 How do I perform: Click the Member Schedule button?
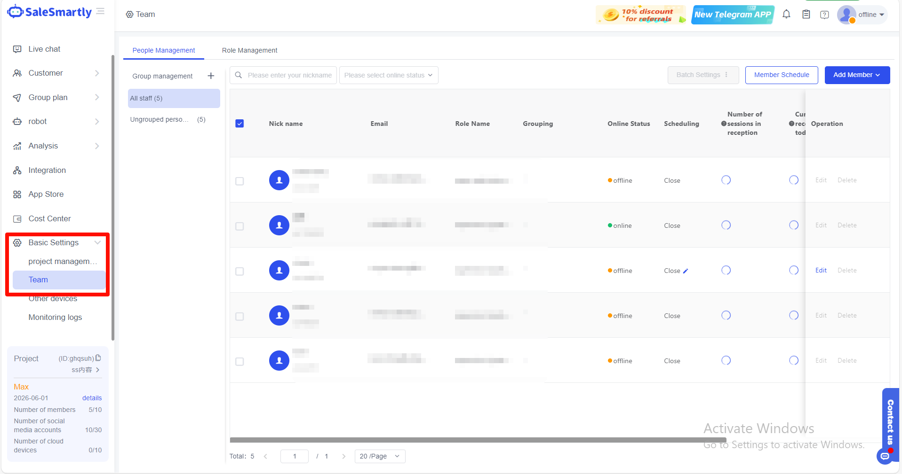[x=781, y=75]
